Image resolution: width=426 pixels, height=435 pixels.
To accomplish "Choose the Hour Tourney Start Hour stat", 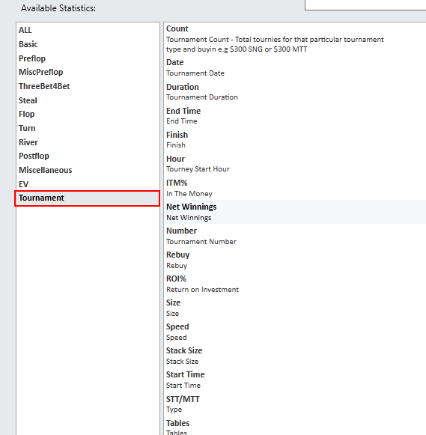I will coord(295,164).
